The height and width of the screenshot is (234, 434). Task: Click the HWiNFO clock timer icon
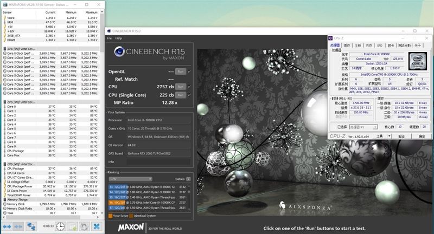coord(60,226)
